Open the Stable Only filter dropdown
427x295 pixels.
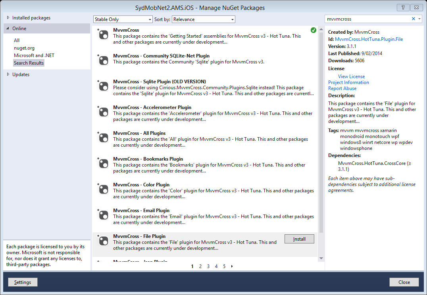pyautogui.click(x=123, y=19)
